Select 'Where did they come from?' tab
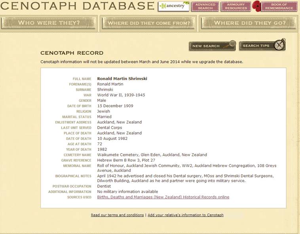The width and height of the screenshot is (300, 234). click(148, 23)
